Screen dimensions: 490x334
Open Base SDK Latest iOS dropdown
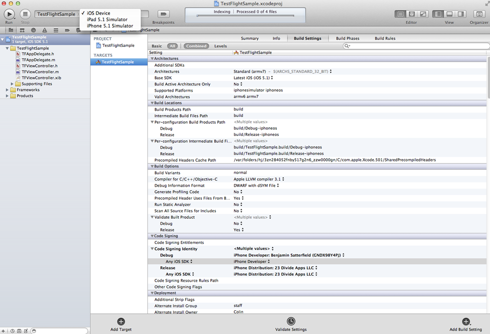point(254,78)
